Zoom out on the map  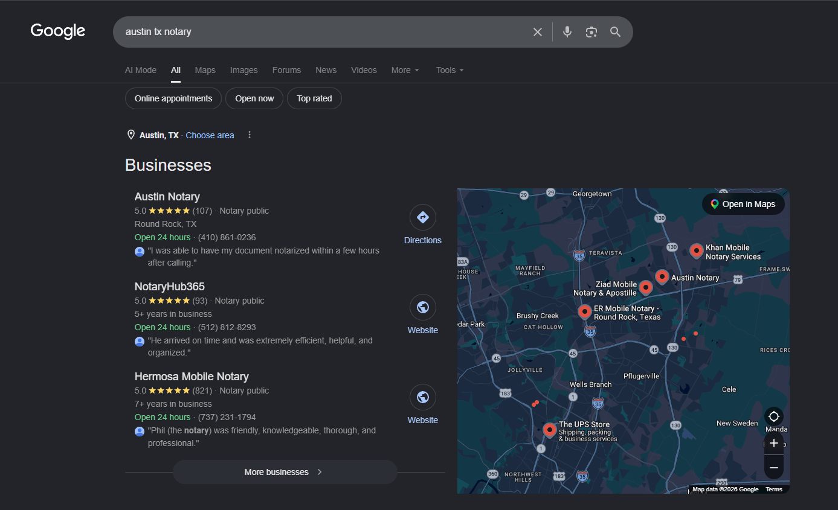774,468
